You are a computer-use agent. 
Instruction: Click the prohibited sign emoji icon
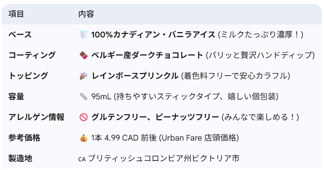[x=83, y=117]
